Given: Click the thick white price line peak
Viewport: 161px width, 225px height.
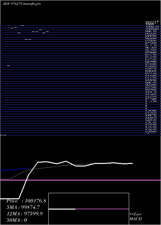Looking at the screenshot, I should [x=66, y=161].
